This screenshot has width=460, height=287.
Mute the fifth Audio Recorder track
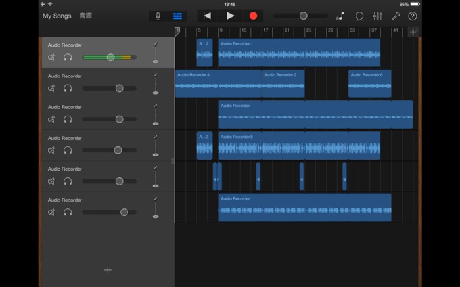[x=51, y=181]
